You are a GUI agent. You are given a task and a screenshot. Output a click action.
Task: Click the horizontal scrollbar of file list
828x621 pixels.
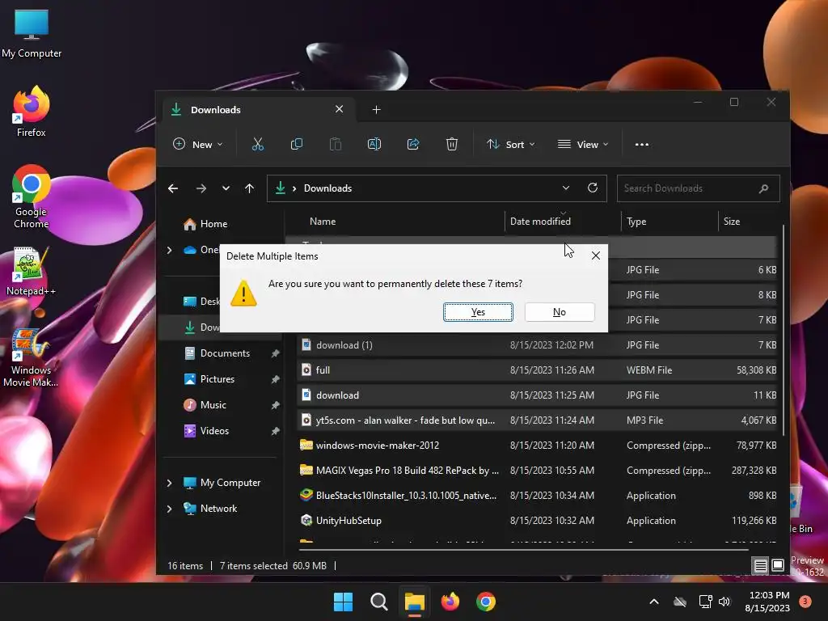pos(524,550)
